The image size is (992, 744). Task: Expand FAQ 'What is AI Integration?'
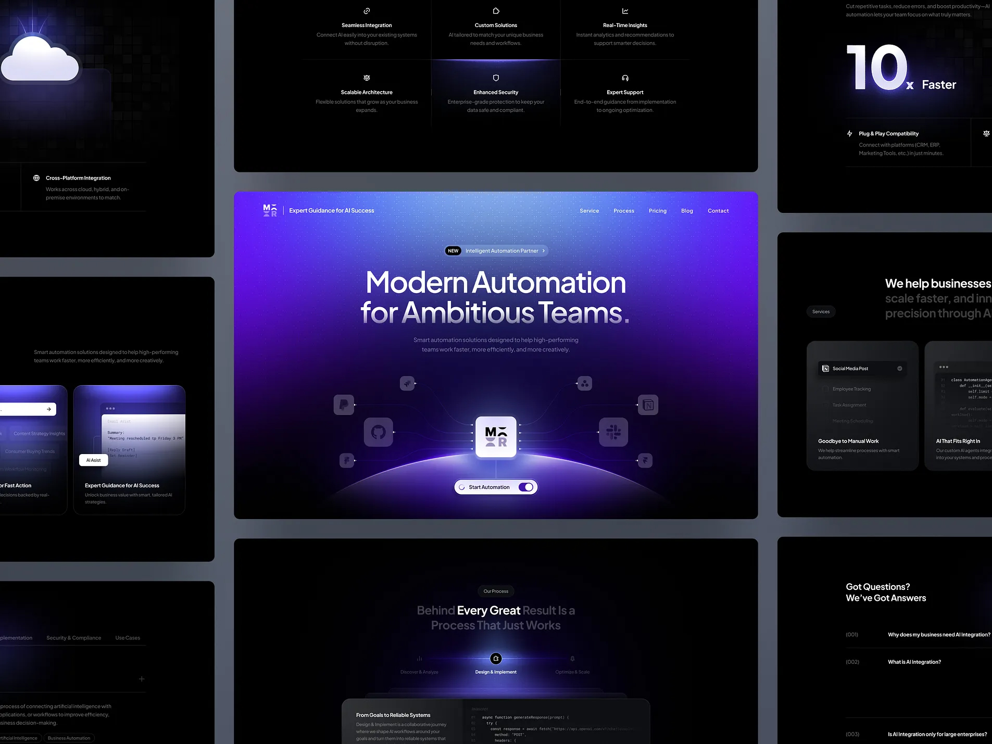(x=914, y=662)
